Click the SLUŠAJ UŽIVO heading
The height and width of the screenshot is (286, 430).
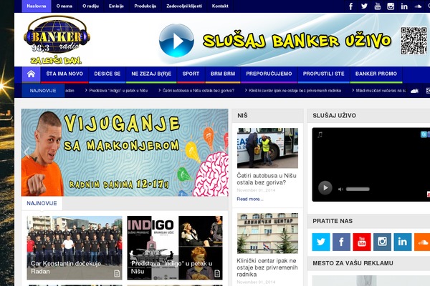pyautogui.click(x=334, y=116)
